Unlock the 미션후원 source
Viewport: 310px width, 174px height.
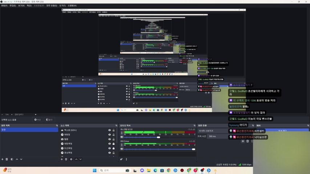(113, 148)
